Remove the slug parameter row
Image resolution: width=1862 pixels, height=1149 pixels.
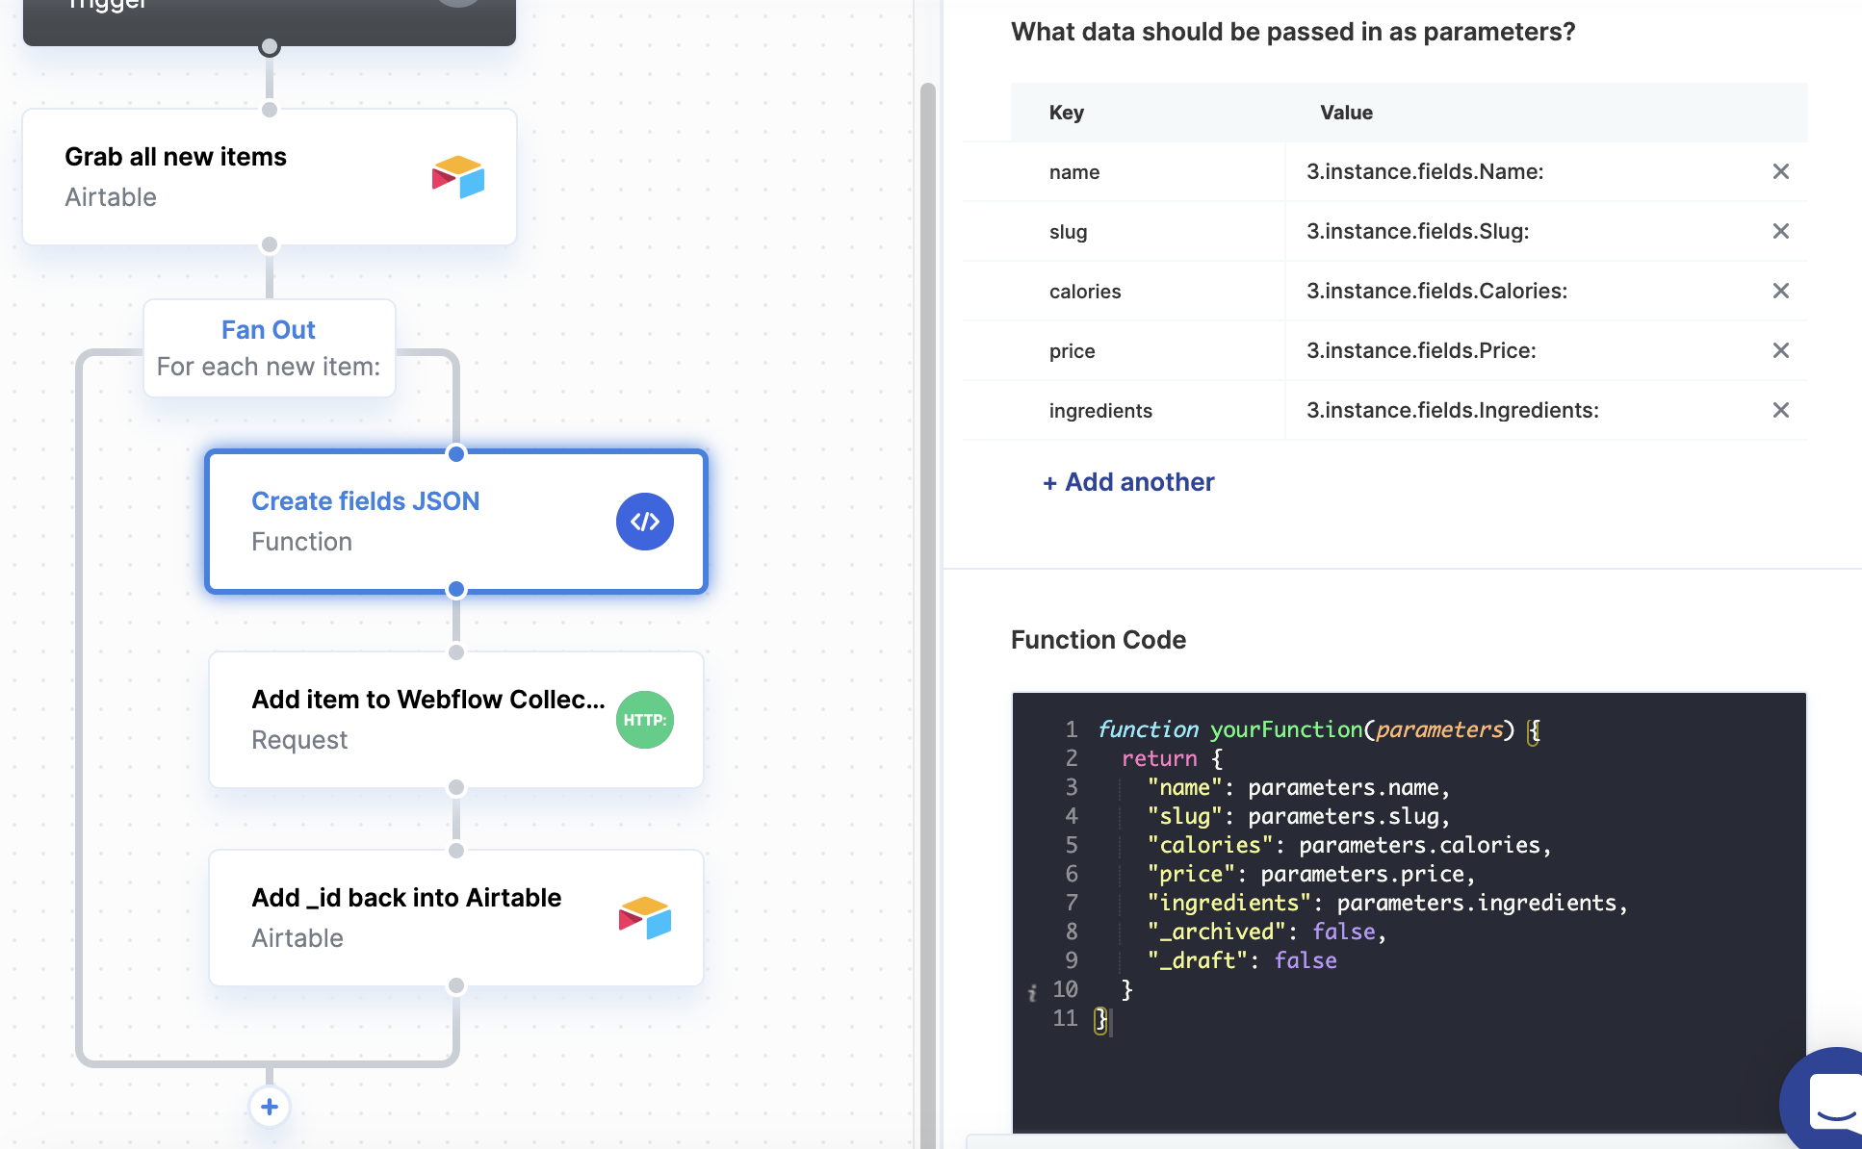click(x=1780, y=231)
